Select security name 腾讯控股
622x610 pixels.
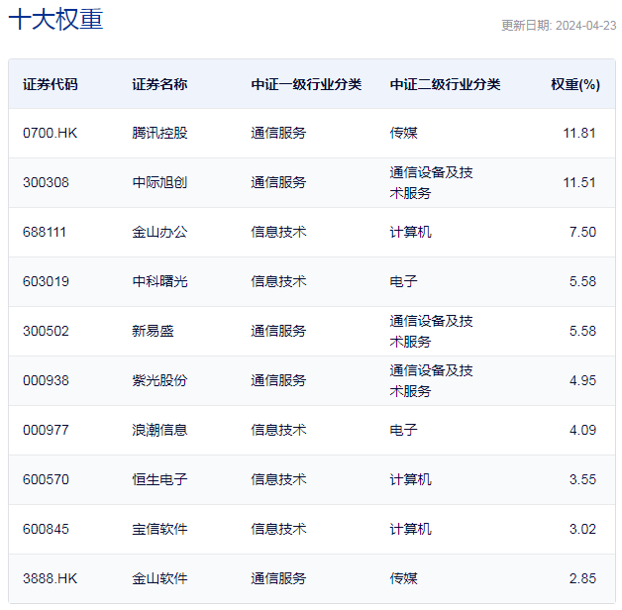[x=159, y=133]
